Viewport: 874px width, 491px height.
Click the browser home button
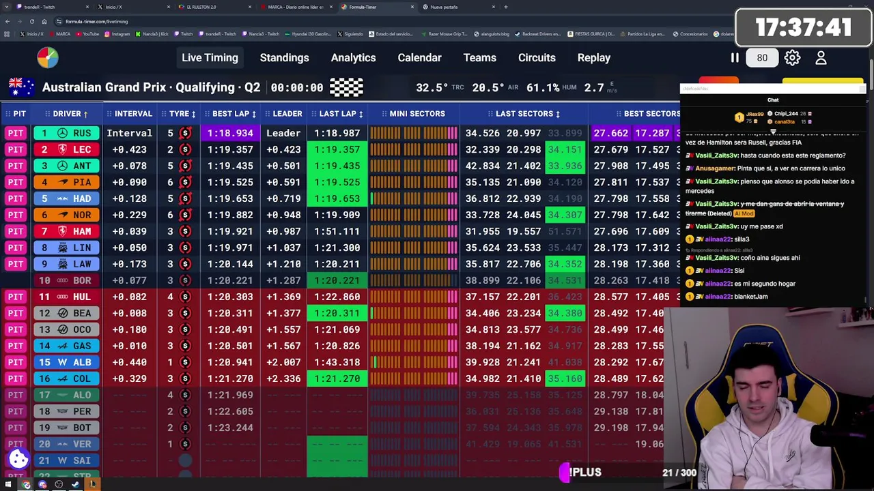(44, 21)
